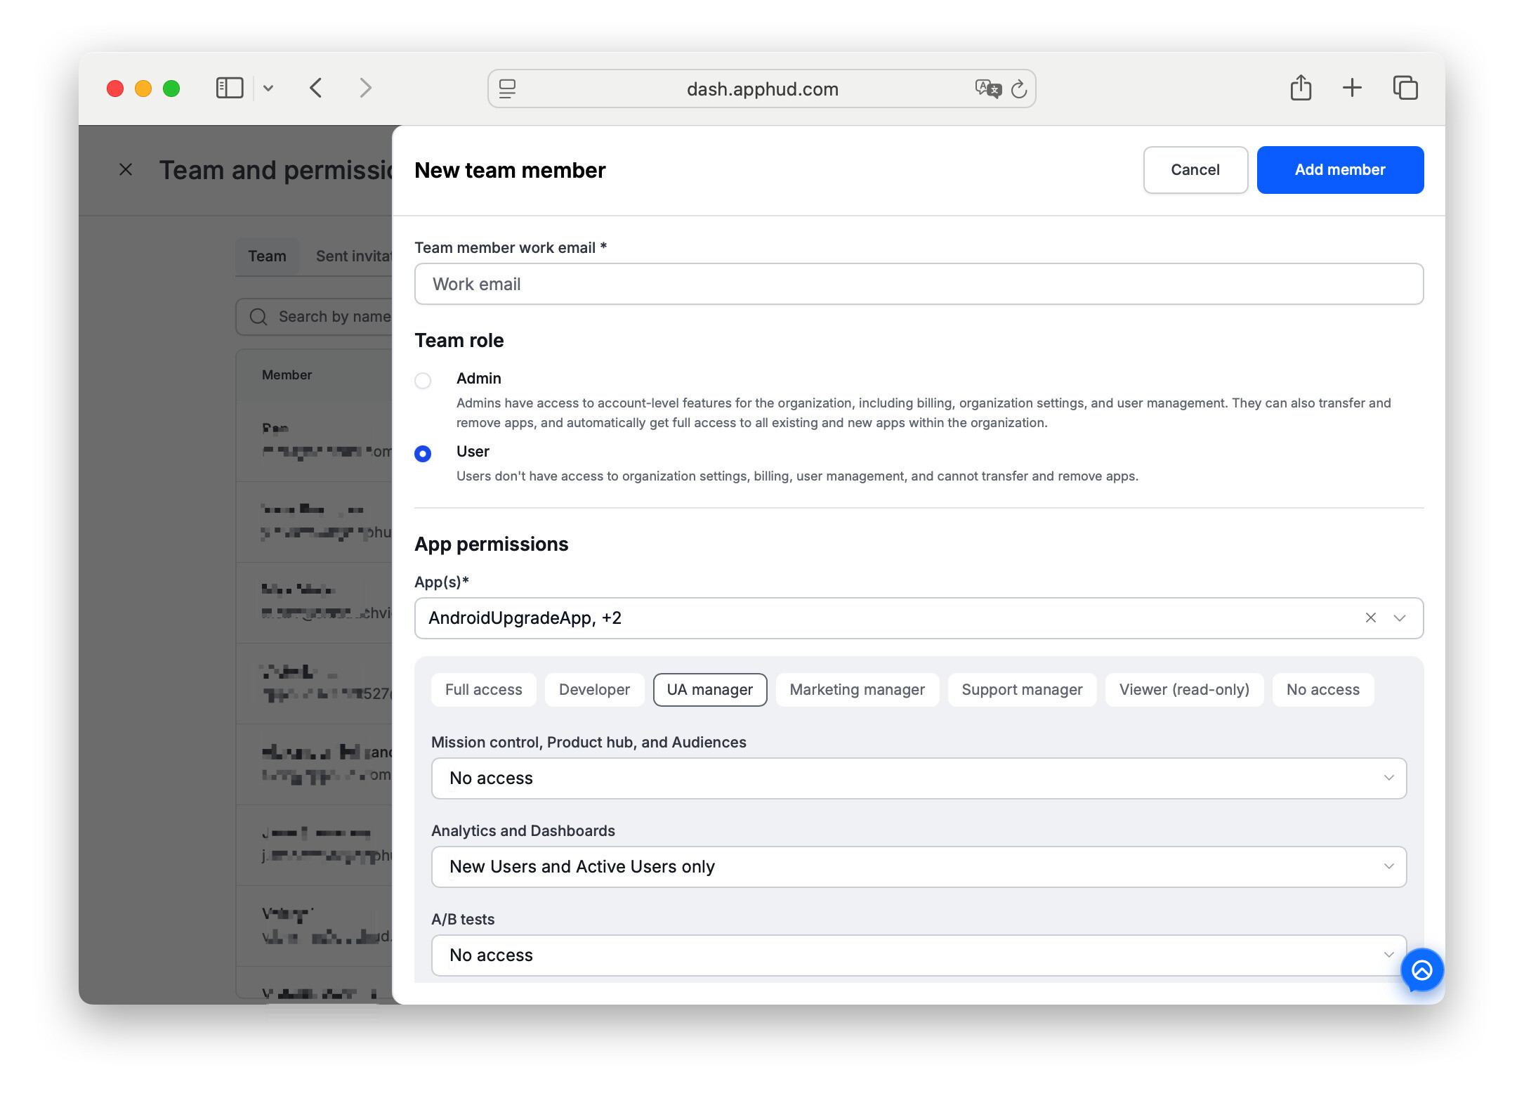This screenshot has height=1110, width=1524.
Task: Choose the Developer preset
Action: 594,689
